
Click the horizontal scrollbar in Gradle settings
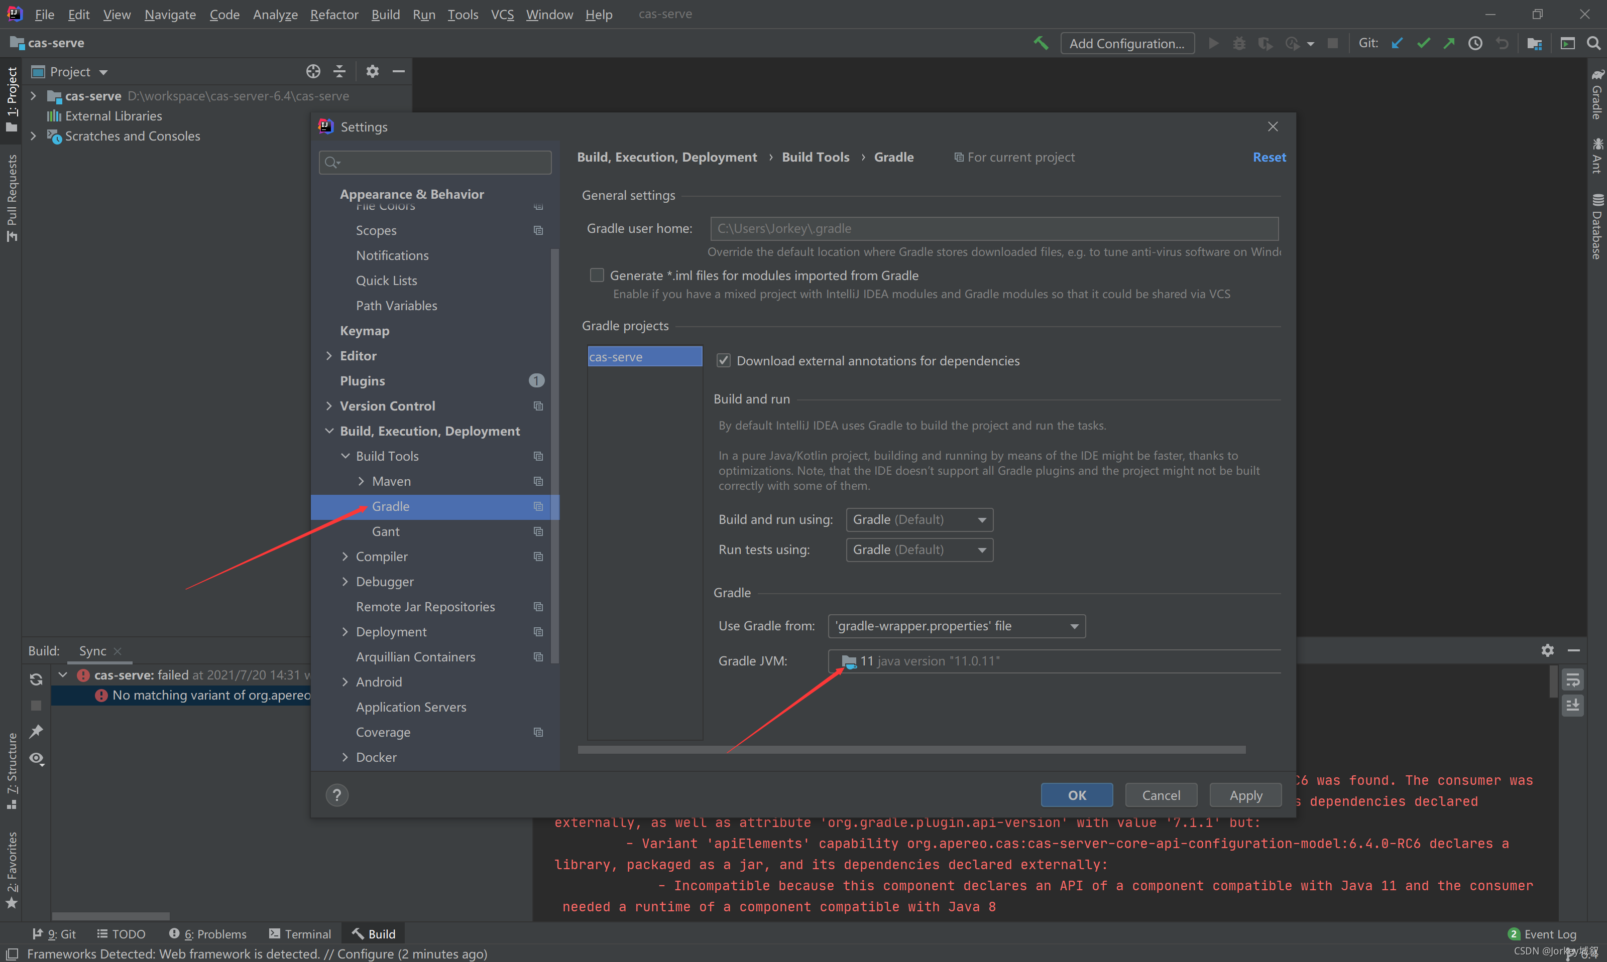point(911,749)
